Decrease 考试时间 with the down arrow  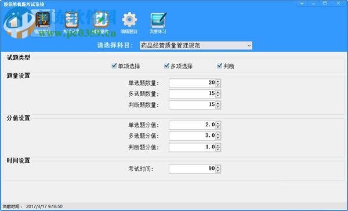click(x=218, y=171)
